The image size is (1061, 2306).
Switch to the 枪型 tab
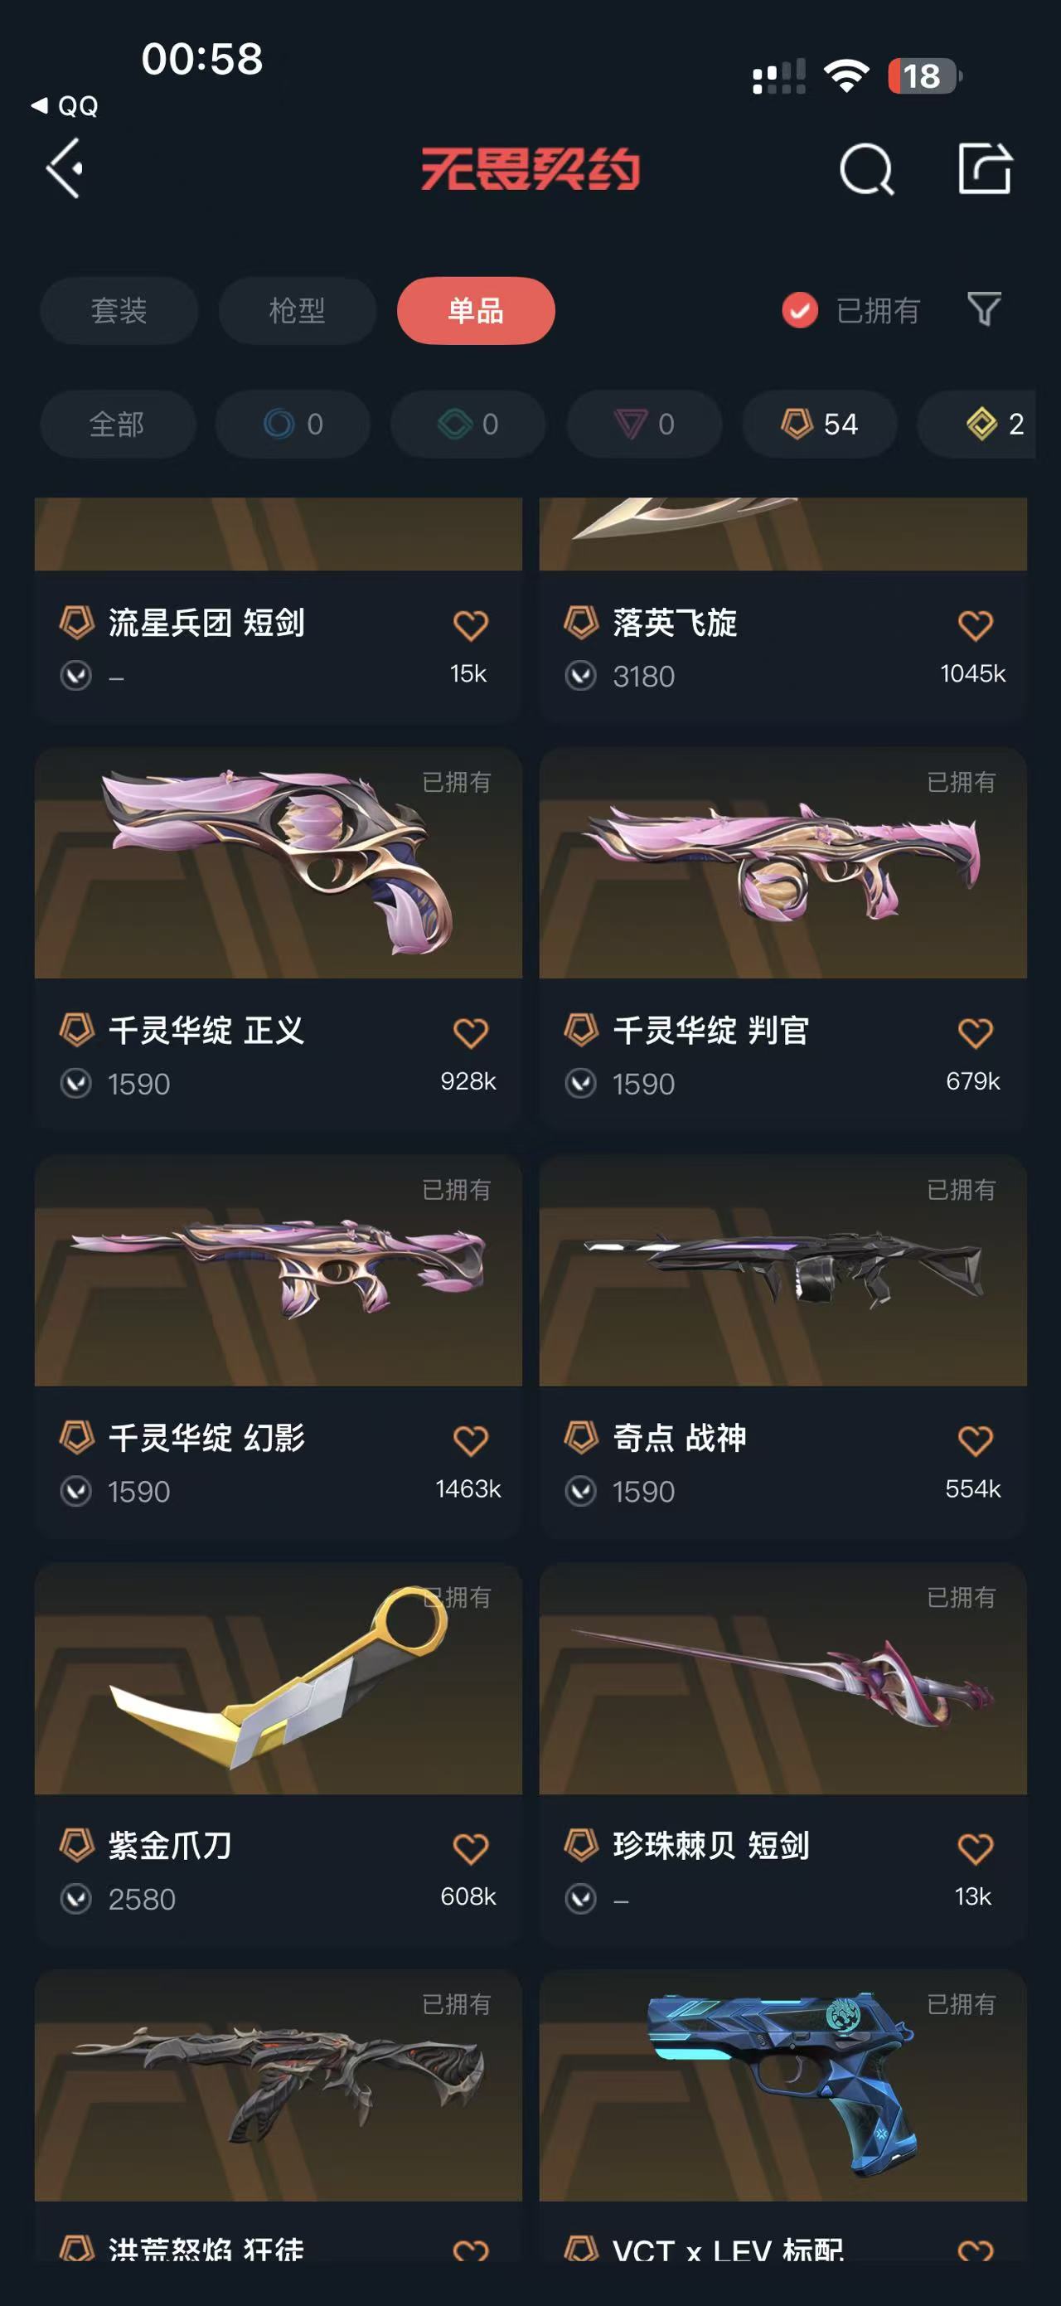(x=297, y=311)
